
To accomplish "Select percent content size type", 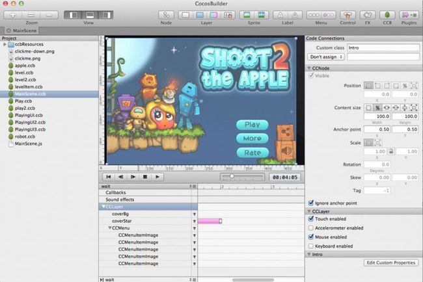I will 377,108.
